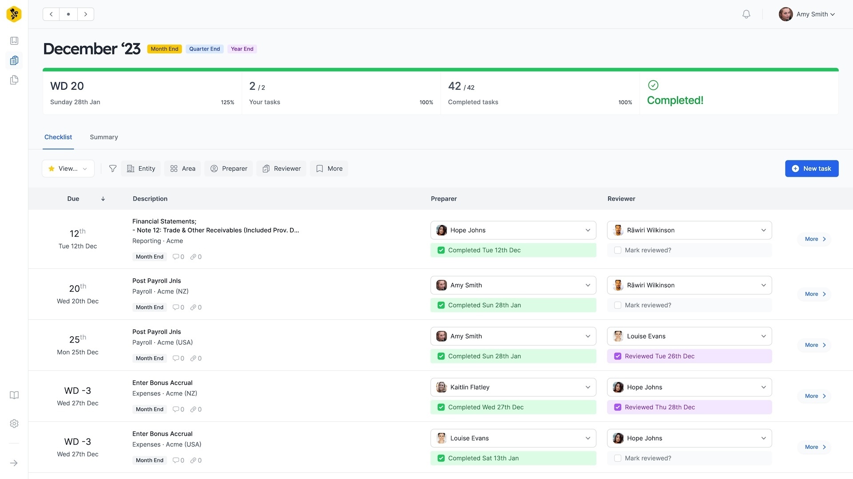Click the New task button

(x=811, y=169)
